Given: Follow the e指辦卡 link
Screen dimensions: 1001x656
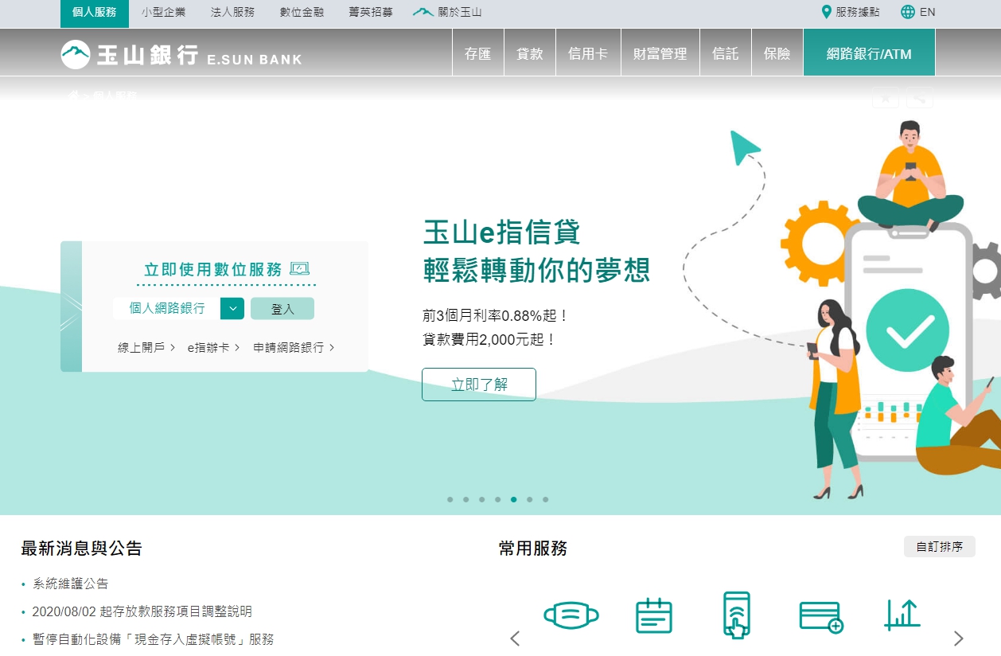Looking at the screenshot, I should point(213,348).
